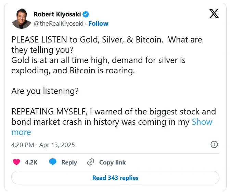Click the blue verified badge
Image resolution: width=231 pixels, height=195 pixels.
tap(87, 14)
